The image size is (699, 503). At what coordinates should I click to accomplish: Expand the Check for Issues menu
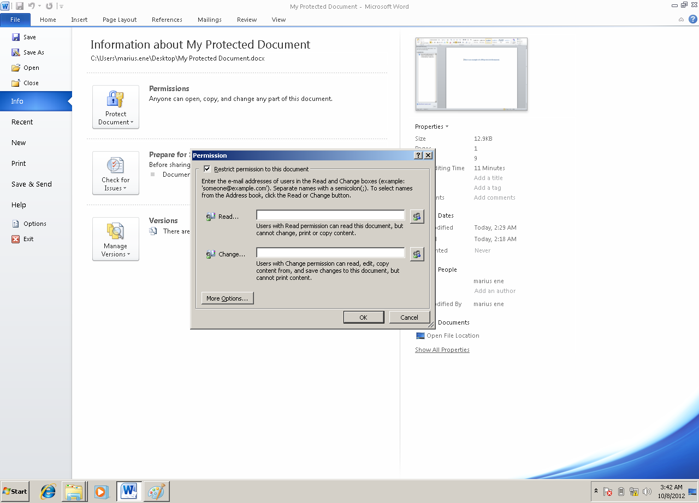coord(116,173)
